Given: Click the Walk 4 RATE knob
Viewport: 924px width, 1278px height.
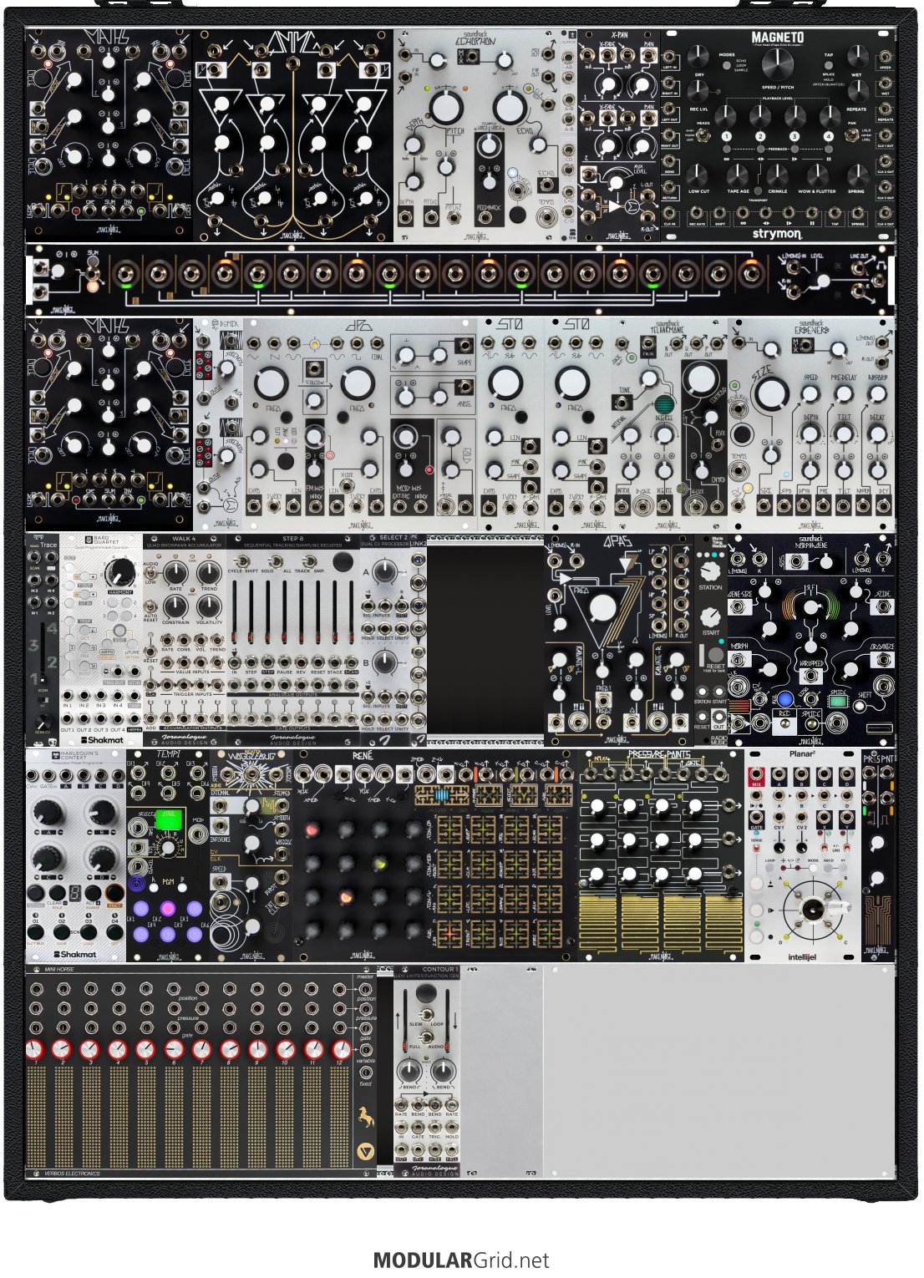Looking at the screenshot, I should coord(175,572).
